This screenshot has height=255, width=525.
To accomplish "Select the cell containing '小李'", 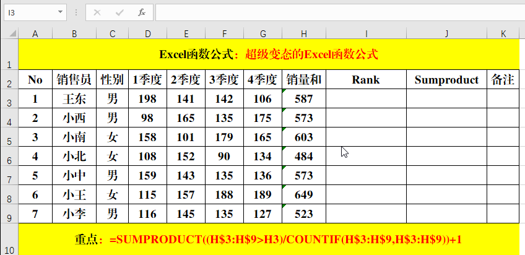I will (x=74, y=214).
